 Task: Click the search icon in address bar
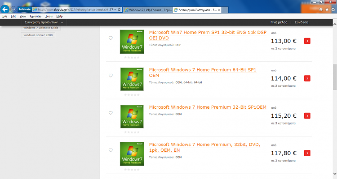point(111,10)
